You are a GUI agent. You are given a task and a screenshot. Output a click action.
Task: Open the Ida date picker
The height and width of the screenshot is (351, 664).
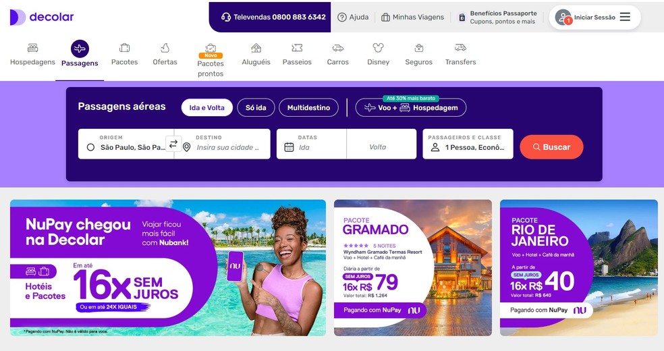[311, 144]
